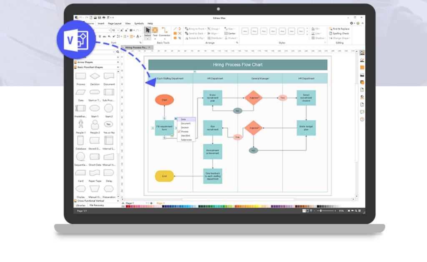
Task: Switch to the Libraries panel tab
Action: (80, 205)
